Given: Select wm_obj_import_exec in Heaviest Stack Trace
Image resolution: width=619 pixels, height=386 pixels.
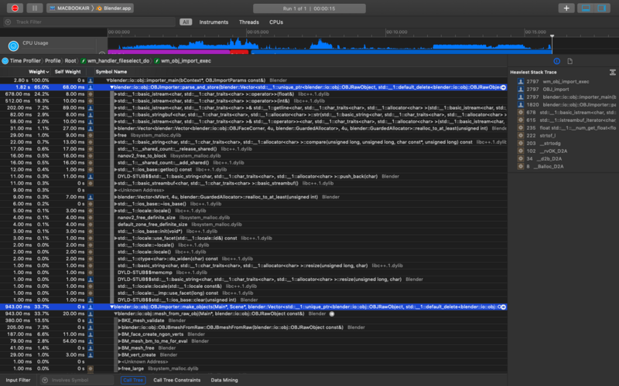Looking at the screenshot, I should (566, 82).
